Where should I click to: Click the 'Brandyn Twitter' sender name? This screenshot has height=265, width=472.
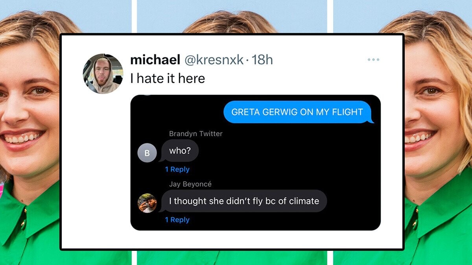coord(195,134)
